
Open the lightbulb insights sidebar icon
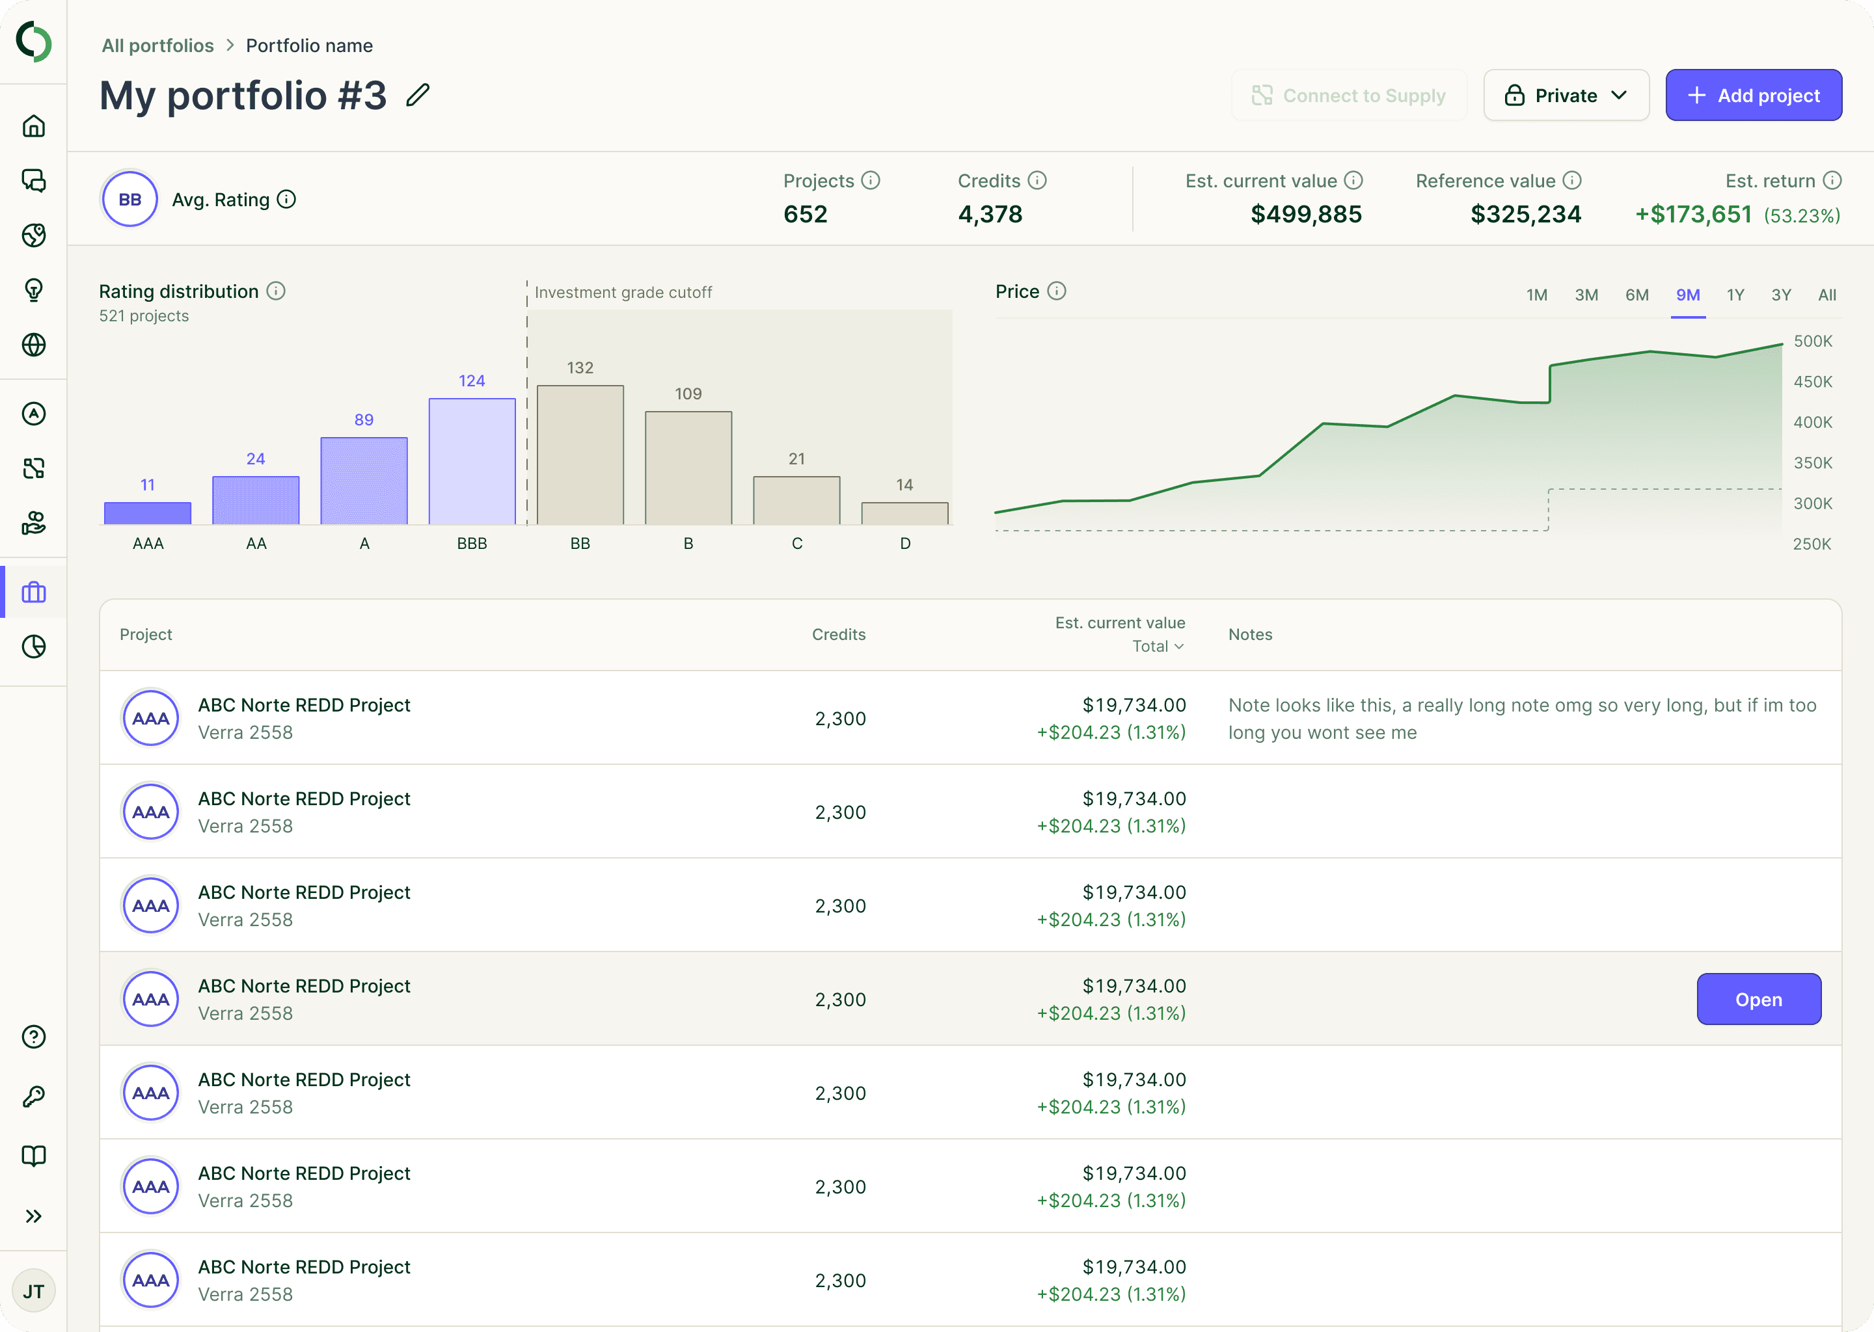(34, 290)
